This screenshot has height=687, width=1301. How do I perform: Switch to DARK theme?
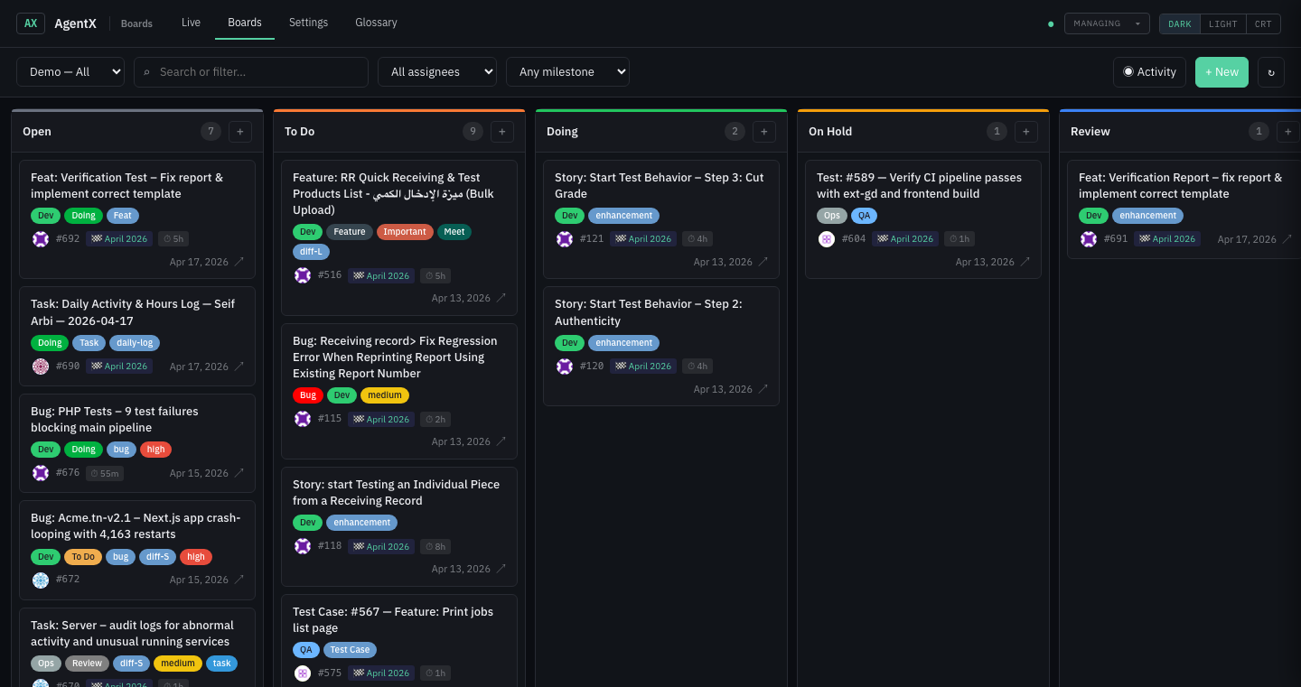pos(1180,24)
